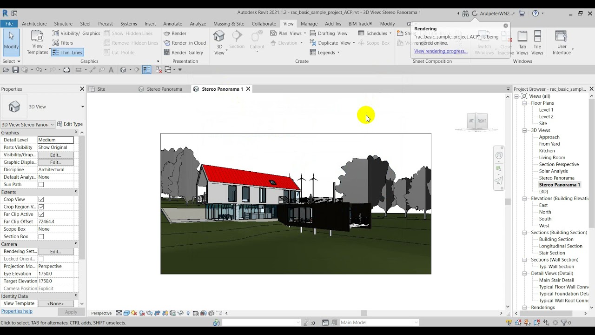Click Switch Windows quick access icon
595x335 pixels.
(x=168, y=70)
